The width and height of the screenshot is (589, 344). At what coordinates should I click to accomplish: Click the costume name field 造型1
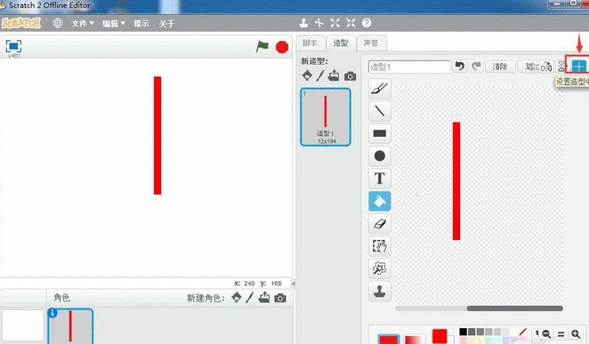[x=409, y=67]
